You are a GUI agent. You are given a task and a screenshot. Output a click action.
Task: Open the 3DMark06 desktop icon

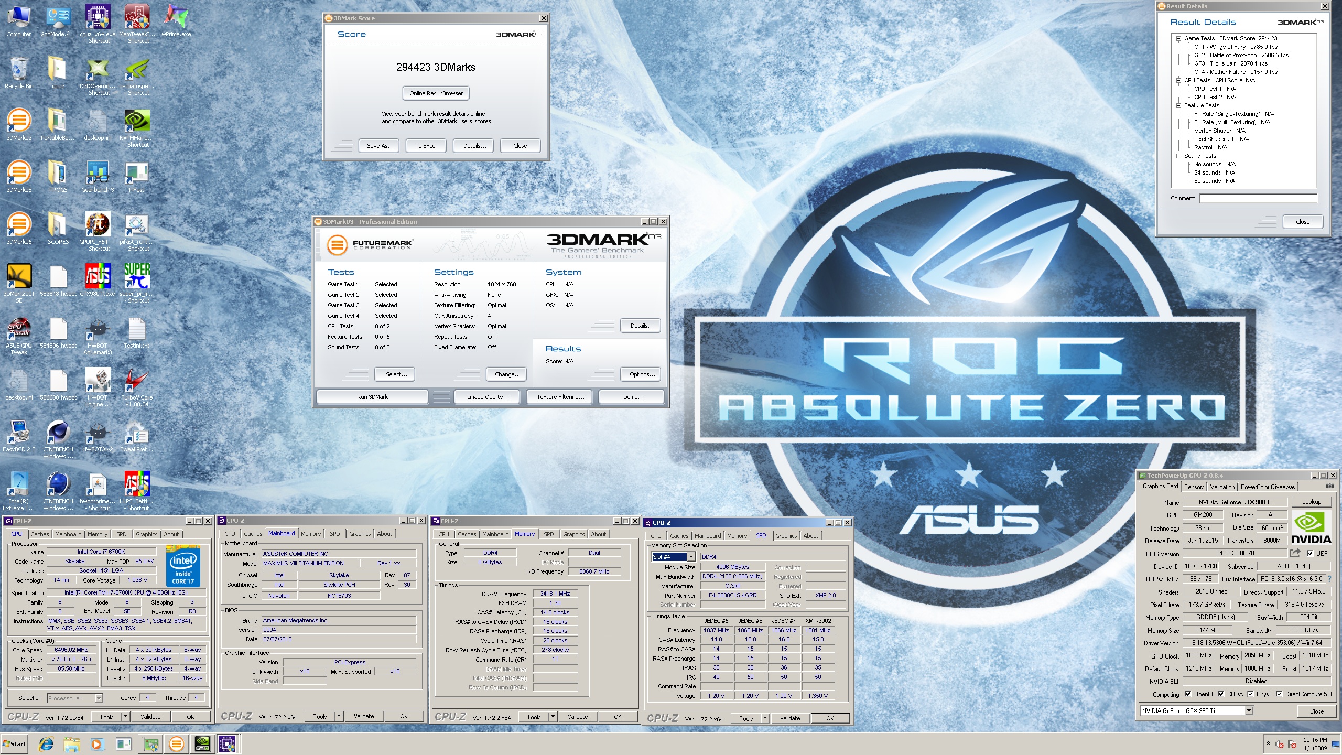(19, 228)
